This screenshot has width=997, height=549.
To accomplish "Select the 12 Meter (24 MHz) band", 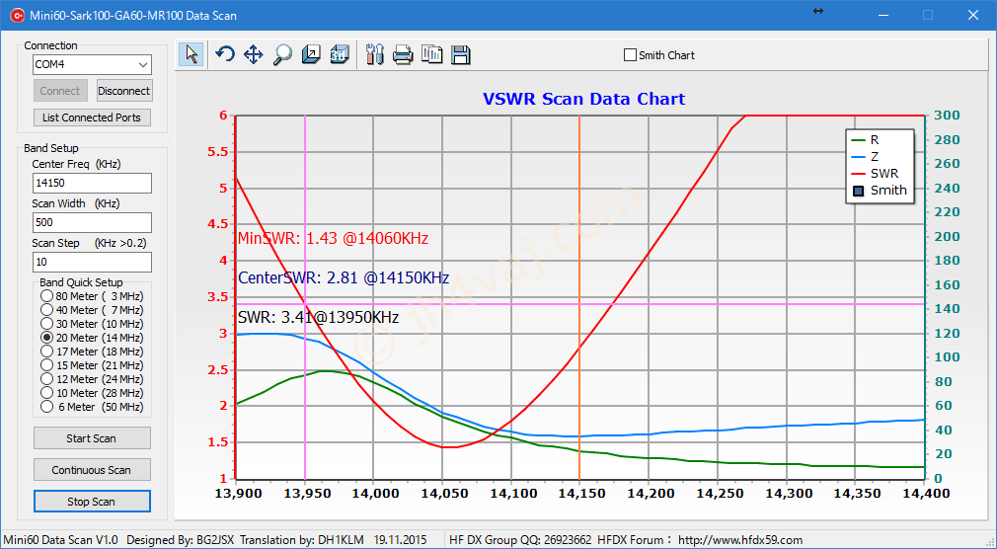I will (x=47, y=379).
